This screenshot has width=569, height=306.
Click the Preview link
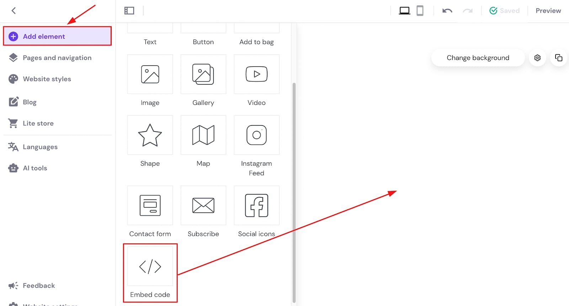(548, 11)
